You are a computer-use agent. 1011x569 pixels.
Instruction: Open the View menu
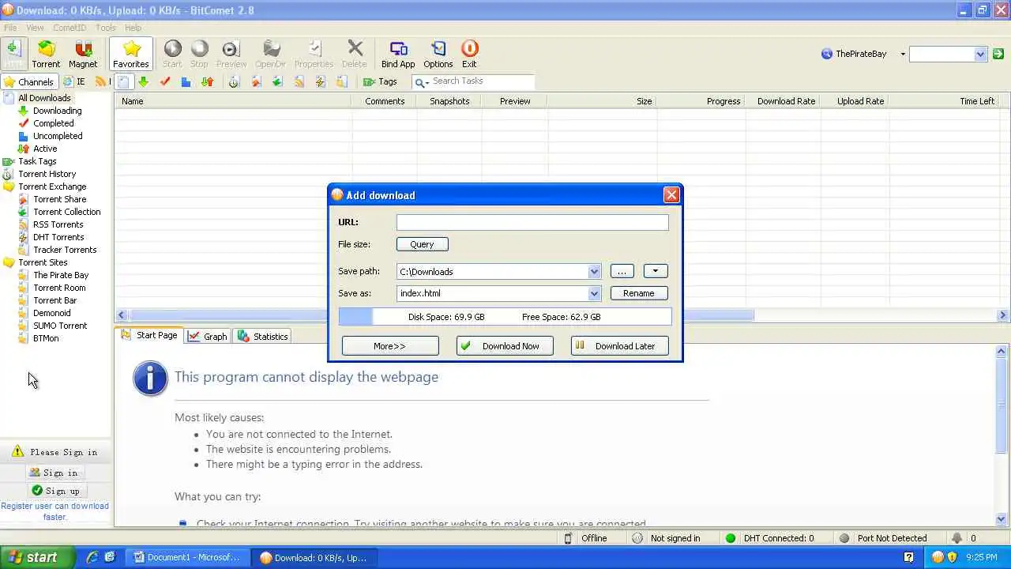(35, 28)
